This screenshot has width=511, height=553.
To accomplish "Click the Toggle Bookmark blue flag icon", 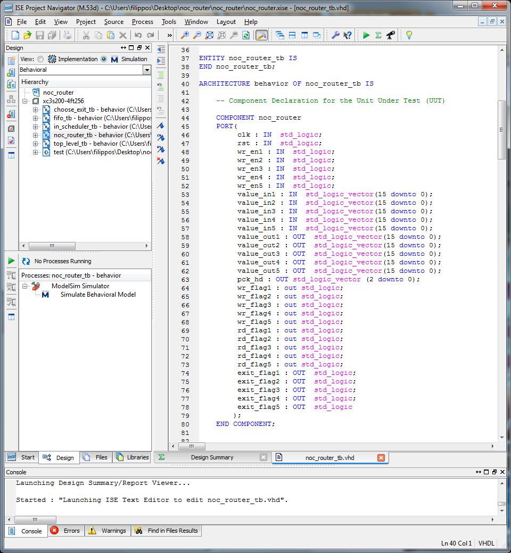I will pyautogui.click(x=161, y=126).
